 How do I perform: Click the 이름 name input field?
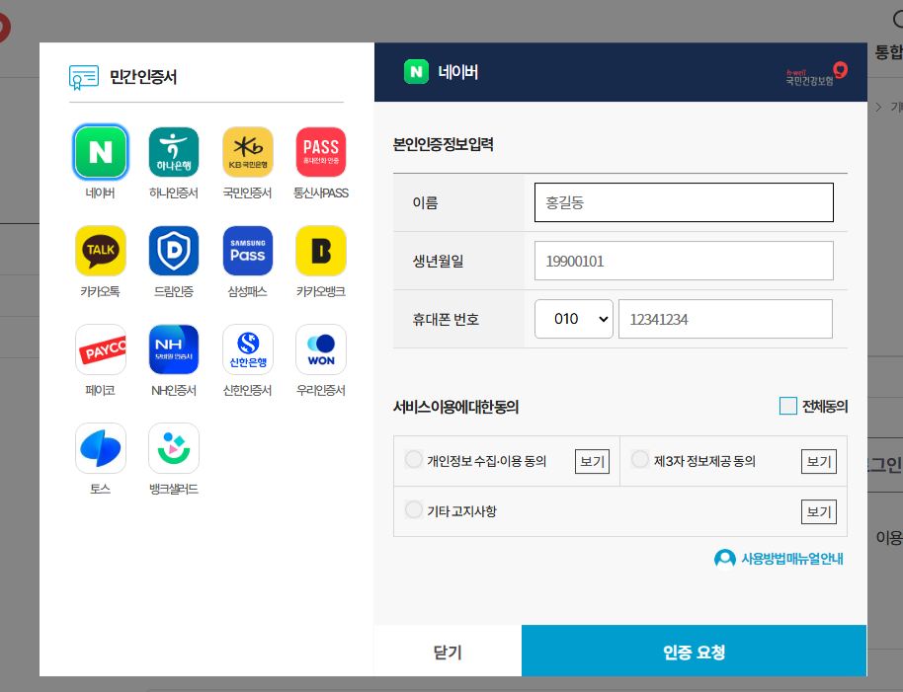(684, 202)
